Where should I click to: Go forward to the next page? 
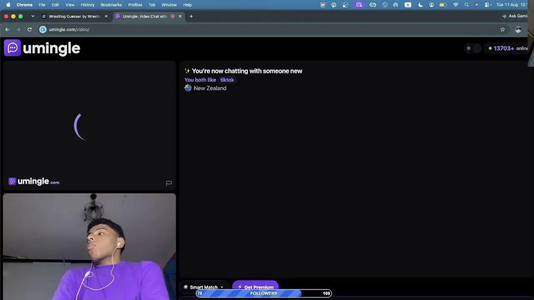pos(18,30)
